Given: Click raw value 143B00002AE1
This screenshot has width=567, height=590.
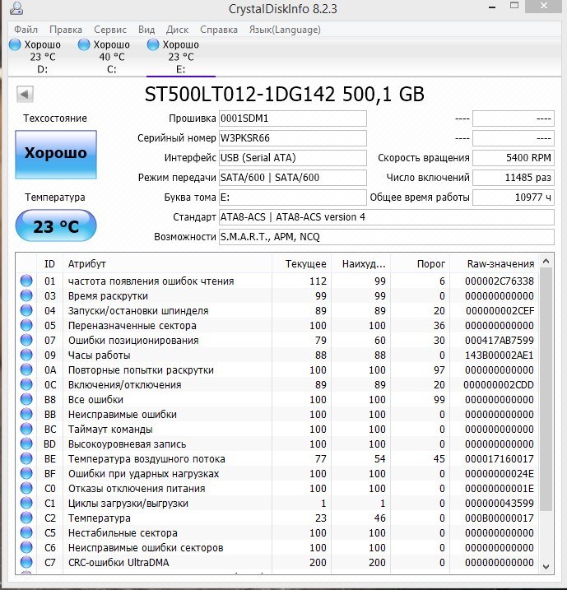Looking at the screenshot, I should (x=500, y=355).
